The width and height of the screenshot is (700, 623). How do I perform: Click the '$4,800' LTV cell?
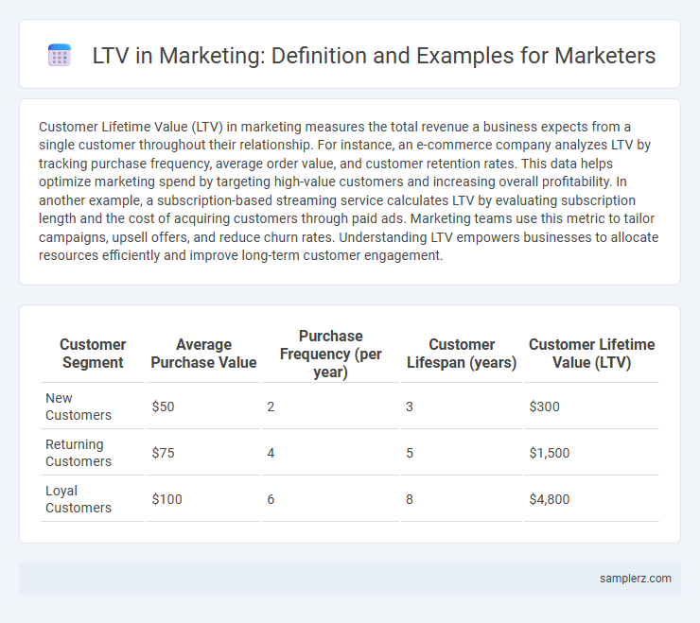click(550, 499)
